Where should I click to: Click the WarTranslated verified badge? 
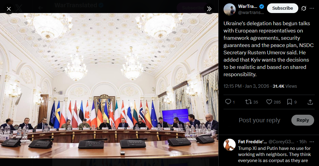click(262, 6)
